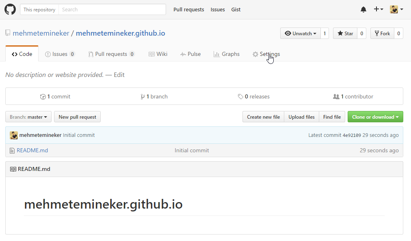Open the 1 branch link
Viewport: 411px width, 241px height.
tap(154, 97)
